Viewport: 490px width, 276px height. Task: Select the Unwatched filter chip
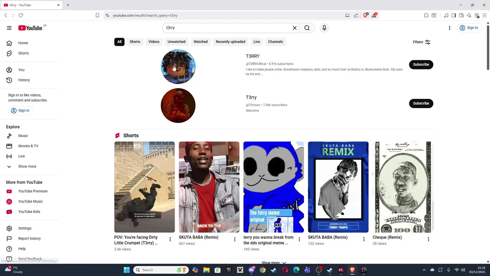click(x=176, y=42)
